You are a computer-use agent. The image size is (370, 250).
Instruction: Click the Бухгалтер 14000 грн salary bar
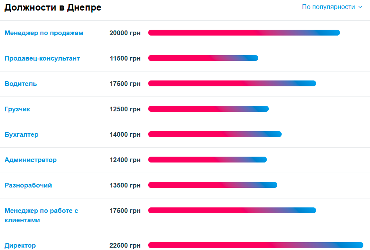215,134
